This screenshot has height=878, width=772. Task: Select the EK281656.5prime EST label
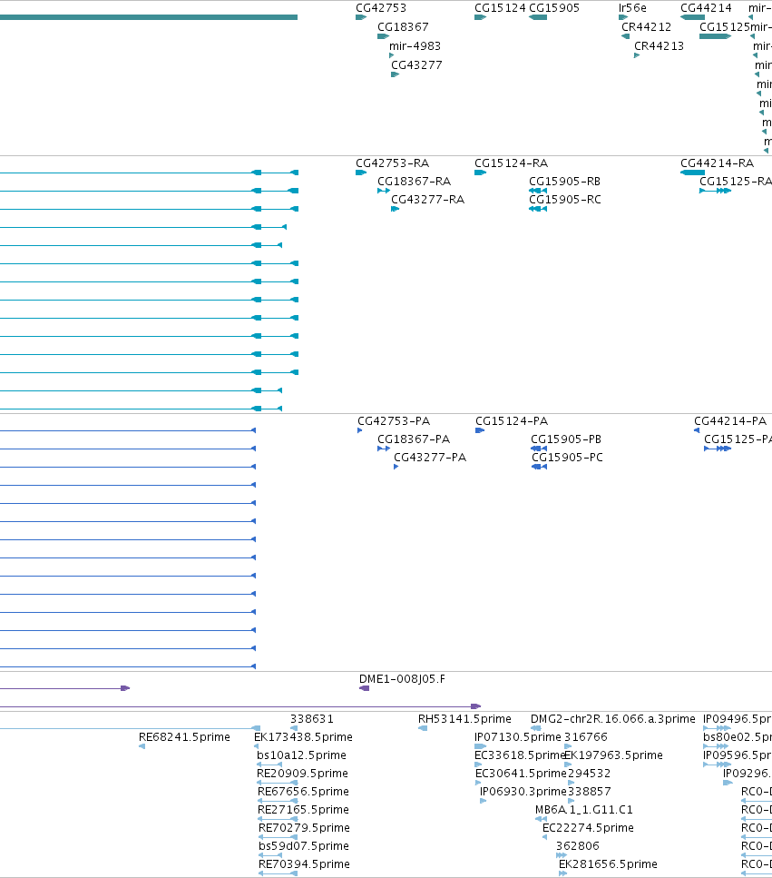click(608, 864)
